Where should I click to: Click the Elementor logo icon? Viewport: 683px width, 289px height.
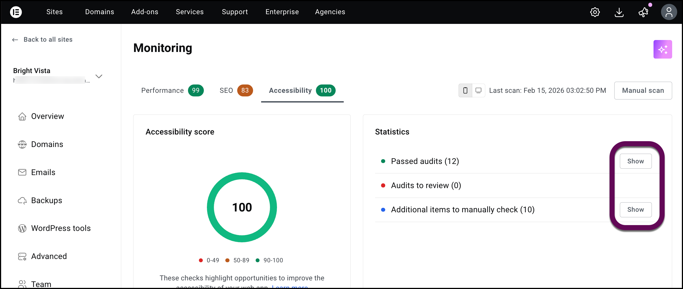point(16,12)
